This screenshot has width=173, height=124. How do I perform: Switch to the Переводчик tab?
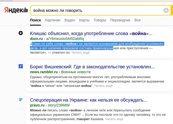point(120,20)
